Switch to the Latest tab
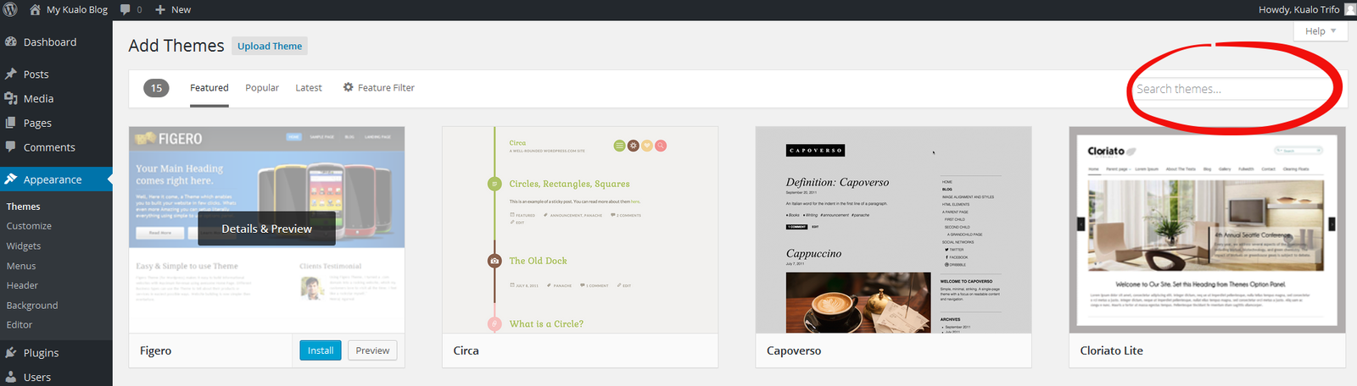Screen dimensions: 1357x386 pos(309,88)
